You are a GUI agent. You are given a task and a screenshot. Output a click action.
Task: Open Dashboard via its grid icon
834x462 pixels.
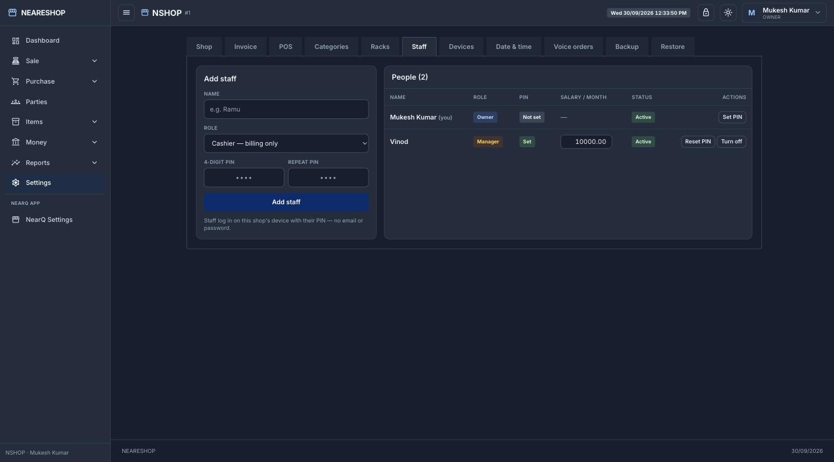16,40
